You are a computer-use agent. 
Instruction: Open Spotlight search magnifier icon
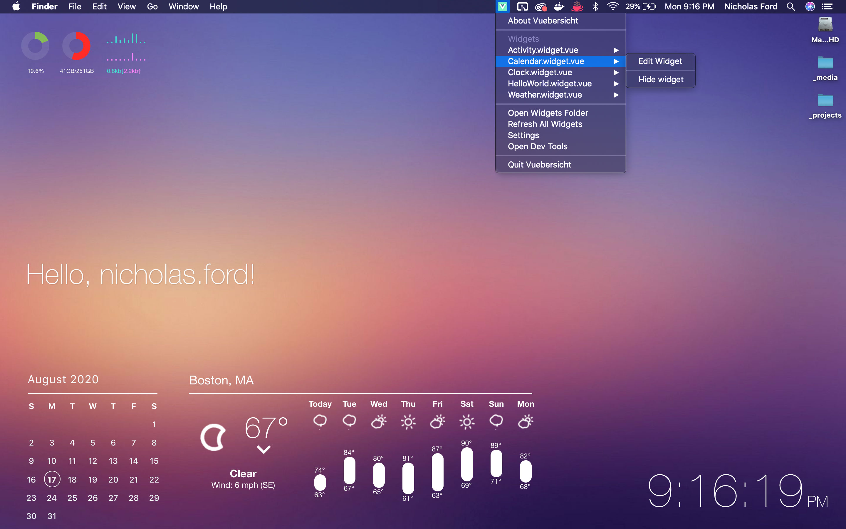[x=790, y=7]
